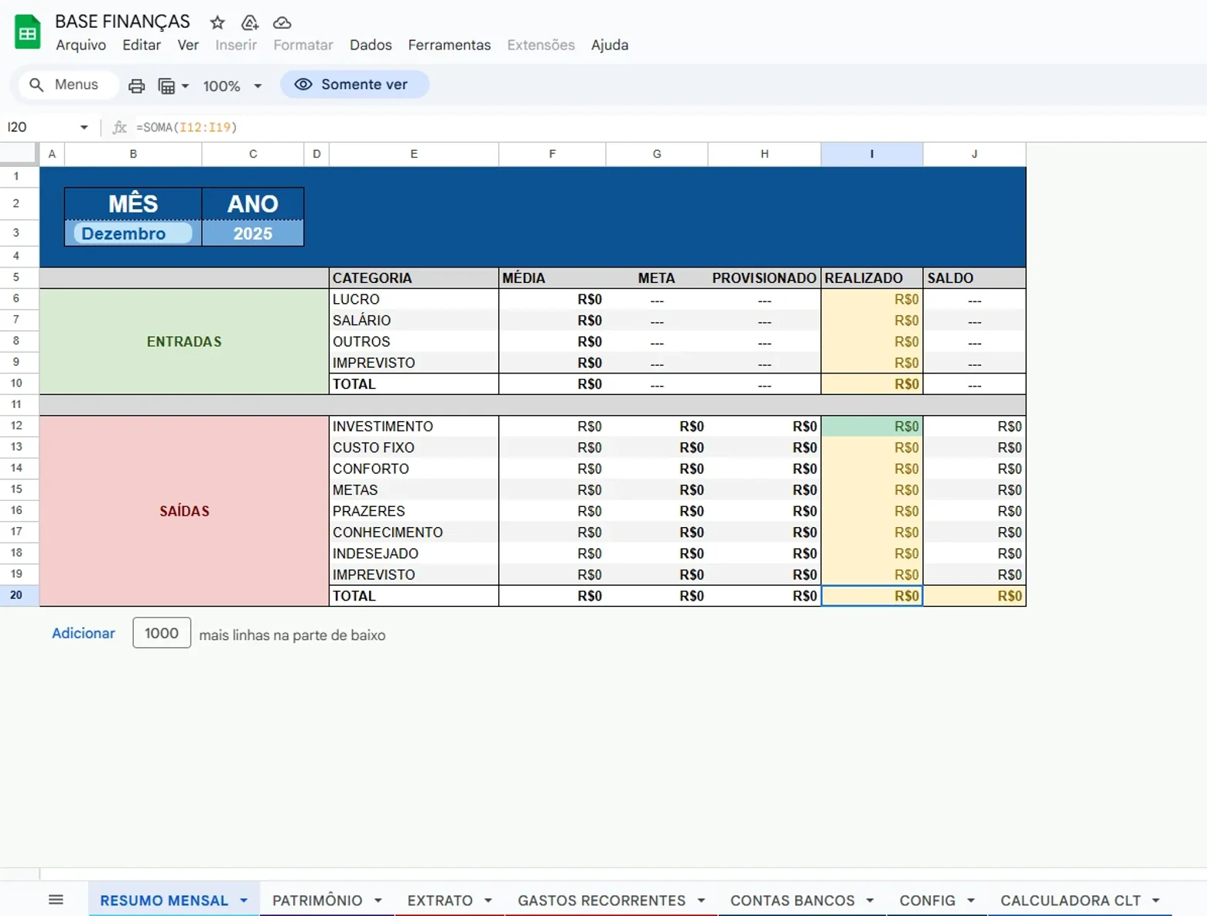Select the LUCRO category cell
The height and width of the screenshot is (916, 1207).
pyautogui.click(x=414, y=299)
